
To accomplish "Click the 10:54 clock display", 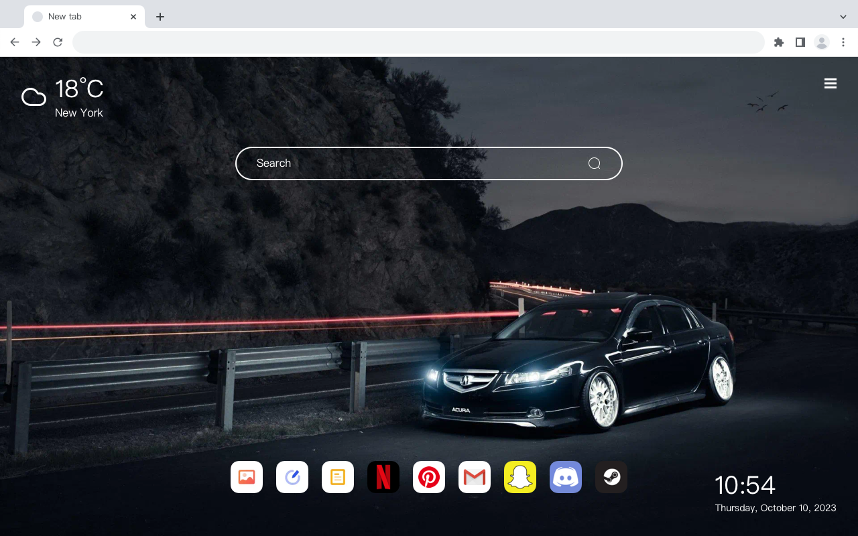I will (x=745, y=485).
